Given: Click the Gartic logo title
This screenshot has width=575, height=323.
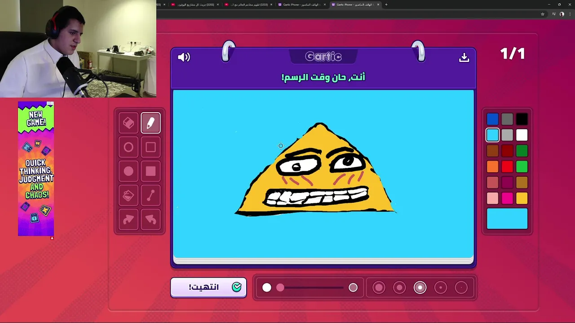Looking at the screenshot, I should (323, 57).
